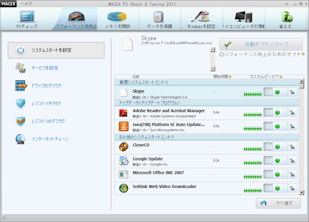The image size is (309, 222).
Task: Click the status bar spinner icon
Action: click(4, 218)
